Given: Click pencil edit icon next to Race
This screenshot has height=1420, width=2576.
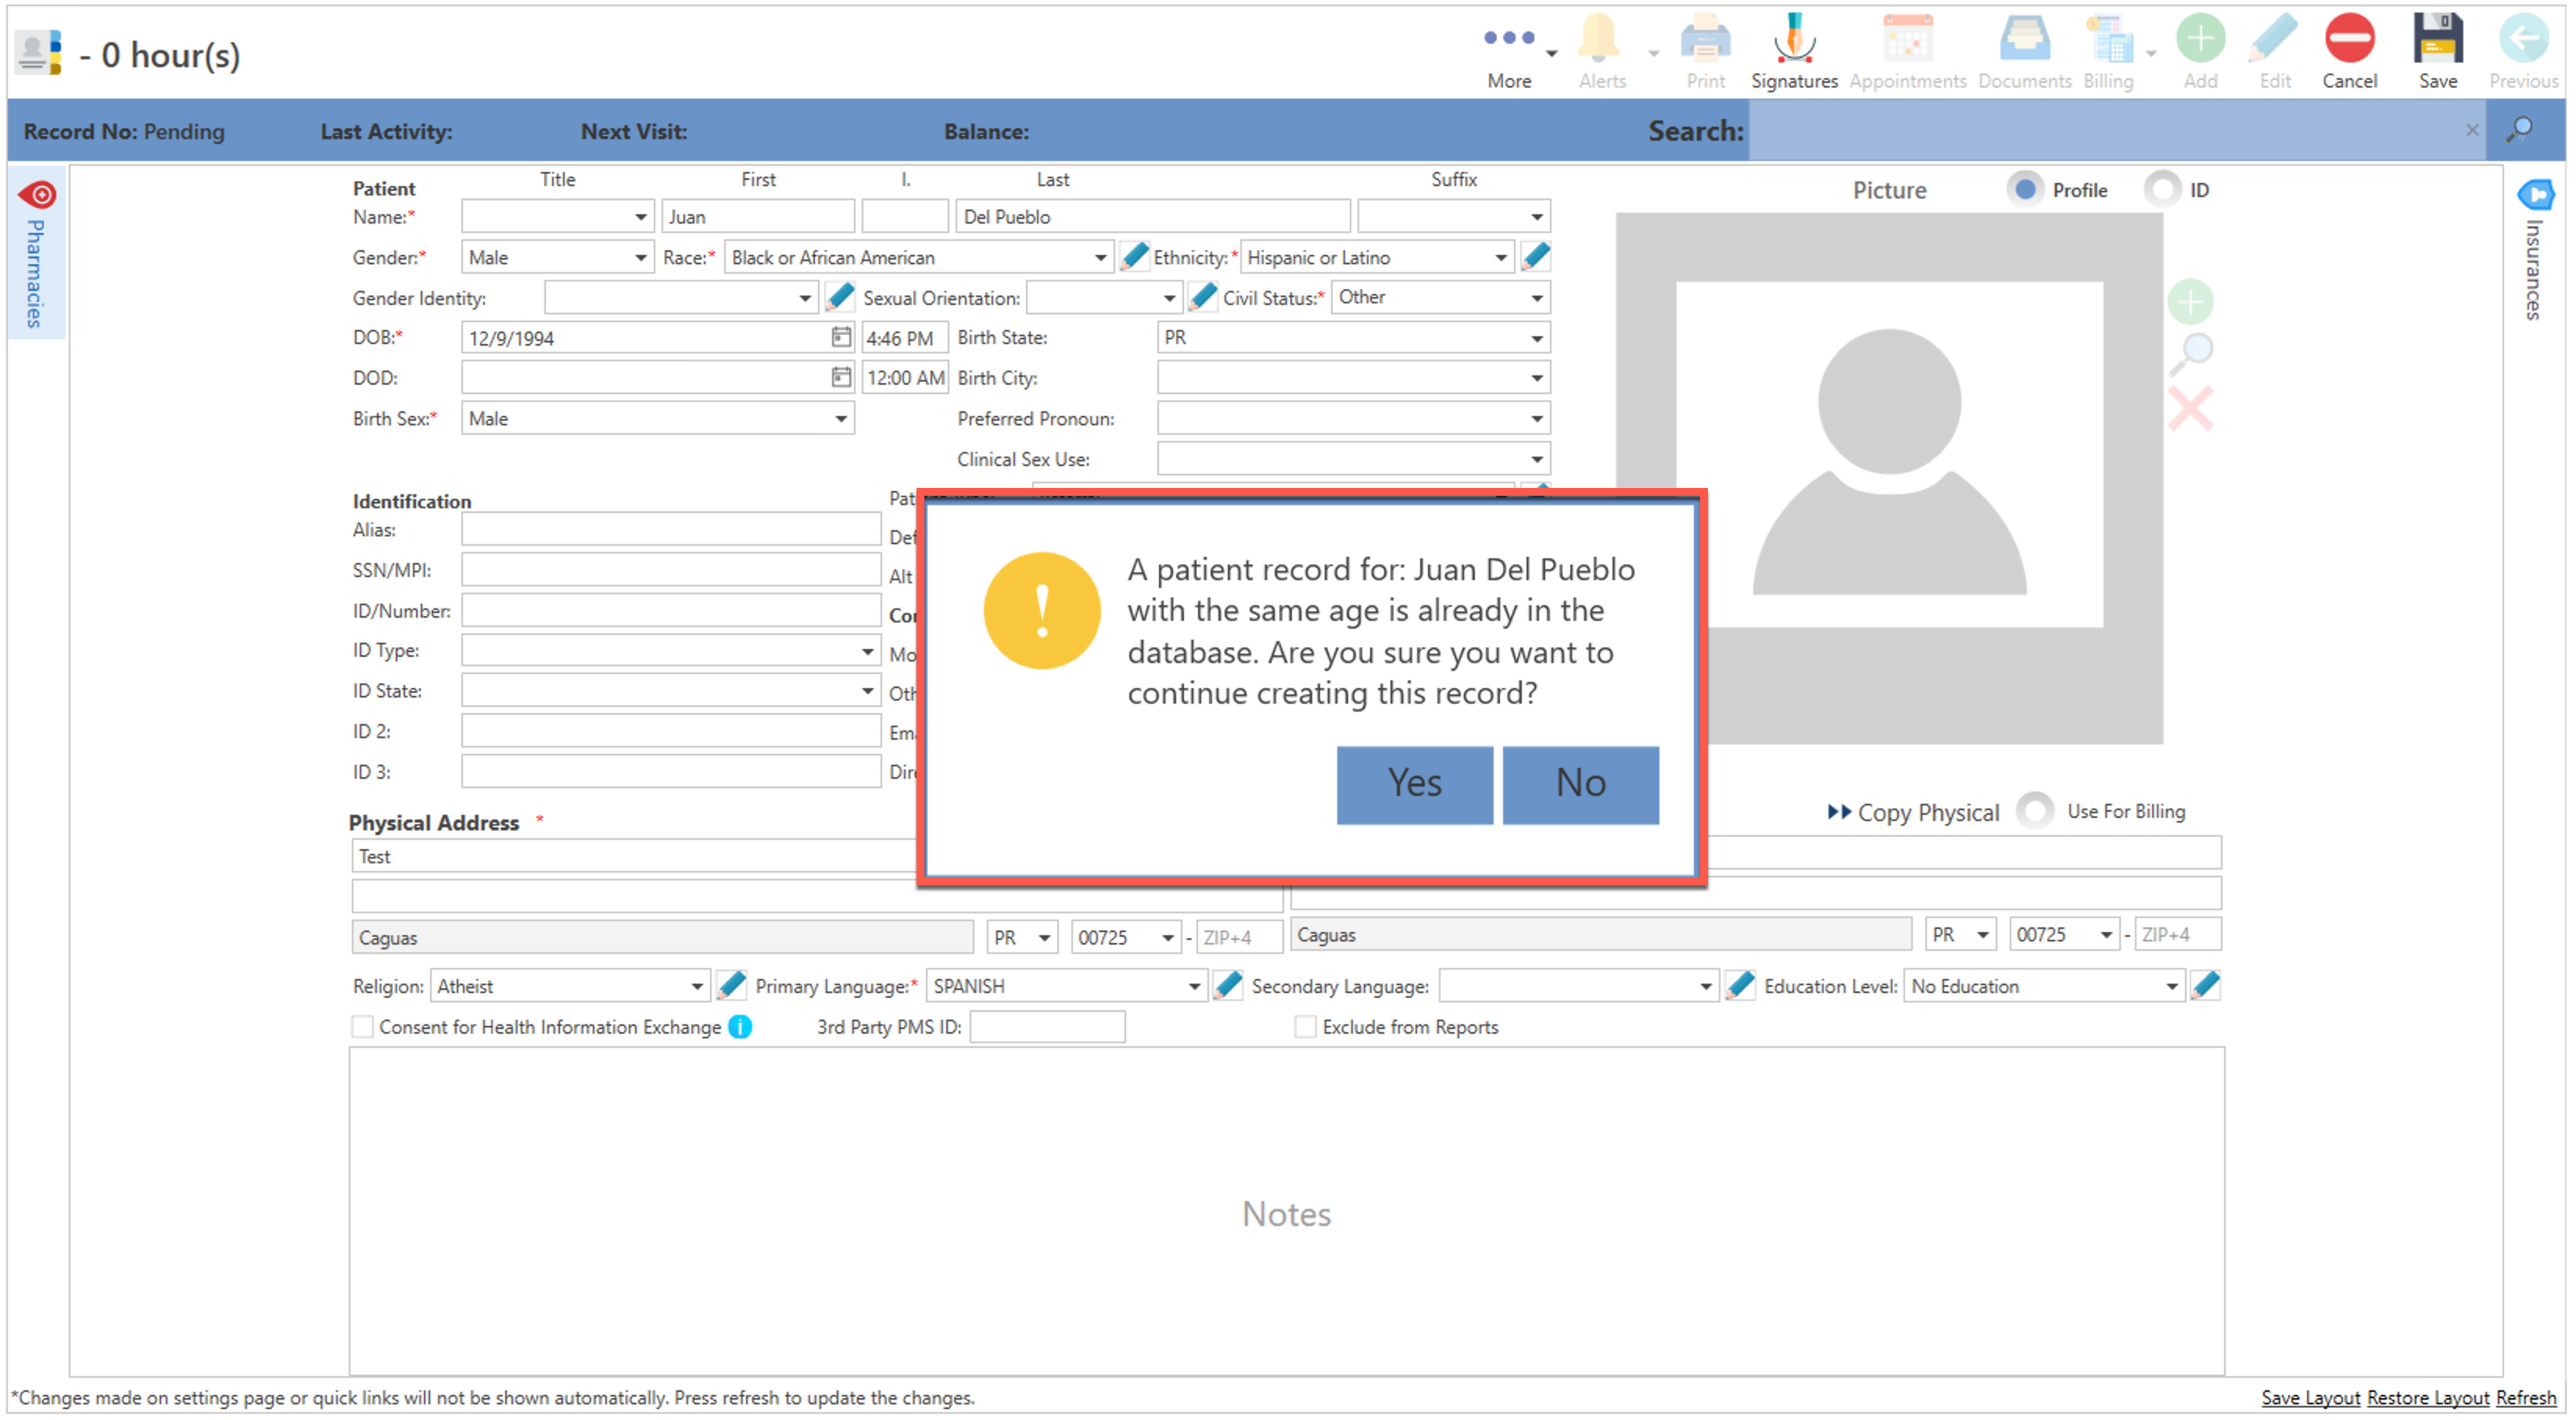Looking at the screenshot, I should click(x=1134, y=257).
